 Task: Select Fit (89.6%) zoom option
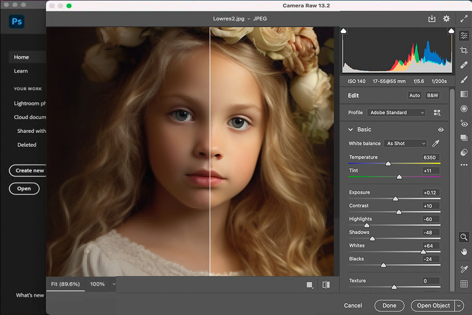click(x=65, y=284)
